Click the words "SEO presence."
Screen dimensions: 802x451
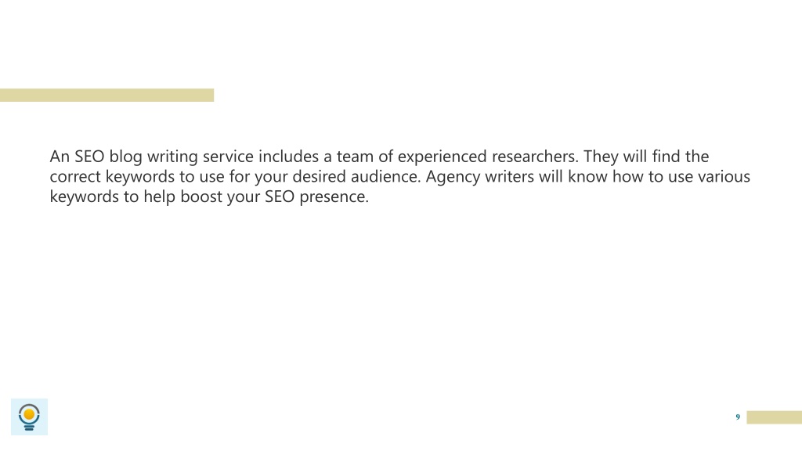click(x=316, y=197)
